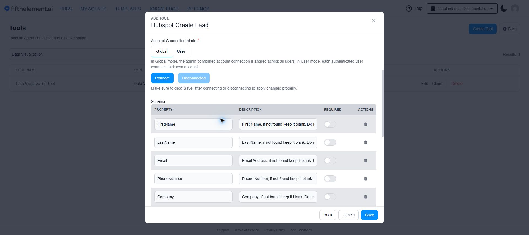Delete the Email schema row

click(366, 161)
